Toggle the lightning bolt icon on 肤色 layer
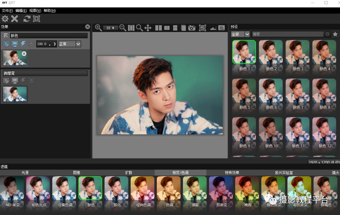Viewport: 340px width, 215px height. click(23, 44)
